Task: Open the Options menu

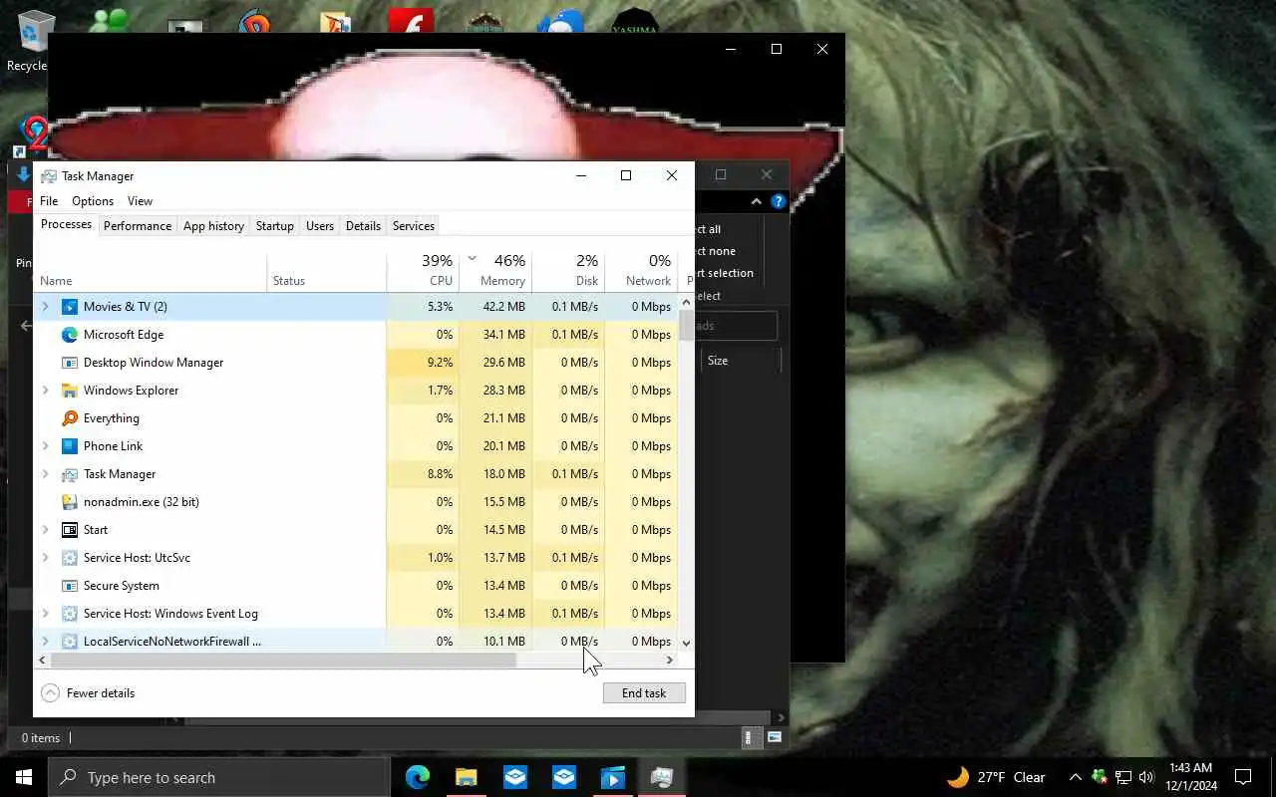Action: pyautogui.click(x=93, y=201)
